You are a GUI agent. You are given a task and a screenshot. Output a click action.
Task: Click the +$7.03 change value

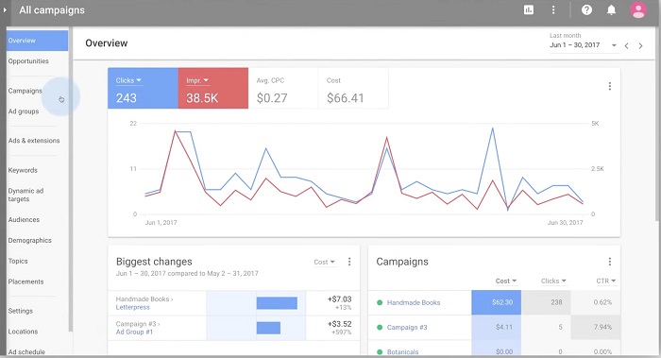tap(339, 299)
